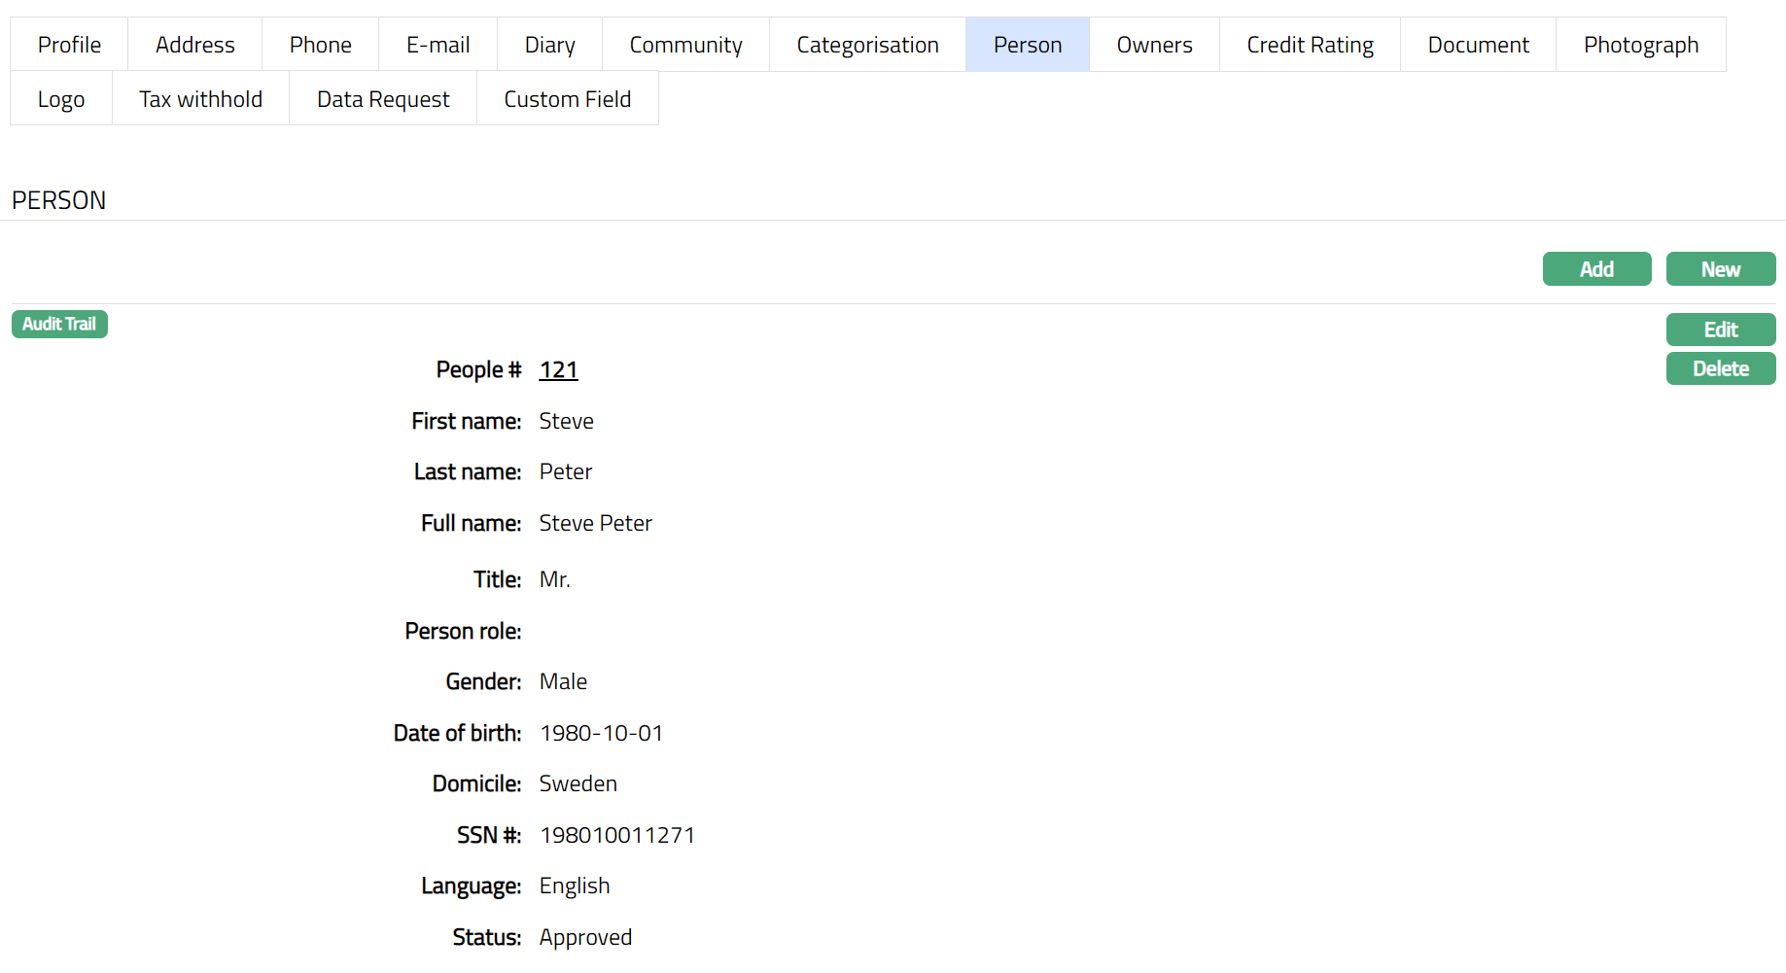This screenshot has height=973, width=1786.
Task: Select the Phone tab
Action: 320,45
